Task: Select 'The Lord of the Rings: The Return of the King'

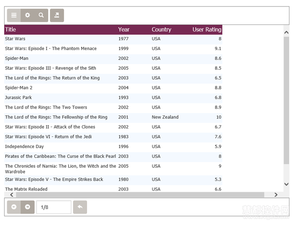Action: [x=52, y=78]
